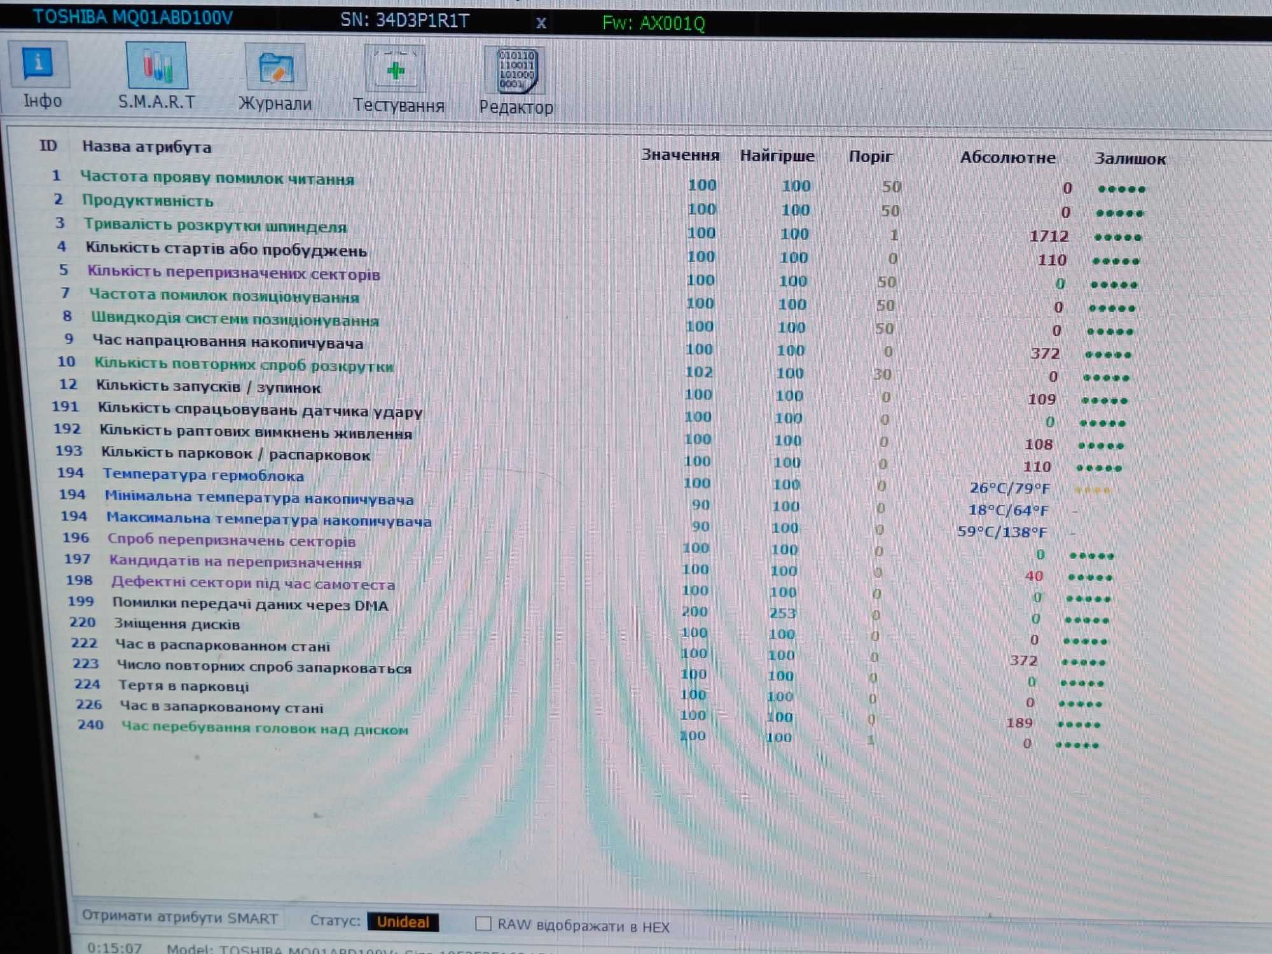Select the TOSHIBA MQ01ABD100V drive tab
The width and height of the screenshot is (1272, 954).
(133, 17)
